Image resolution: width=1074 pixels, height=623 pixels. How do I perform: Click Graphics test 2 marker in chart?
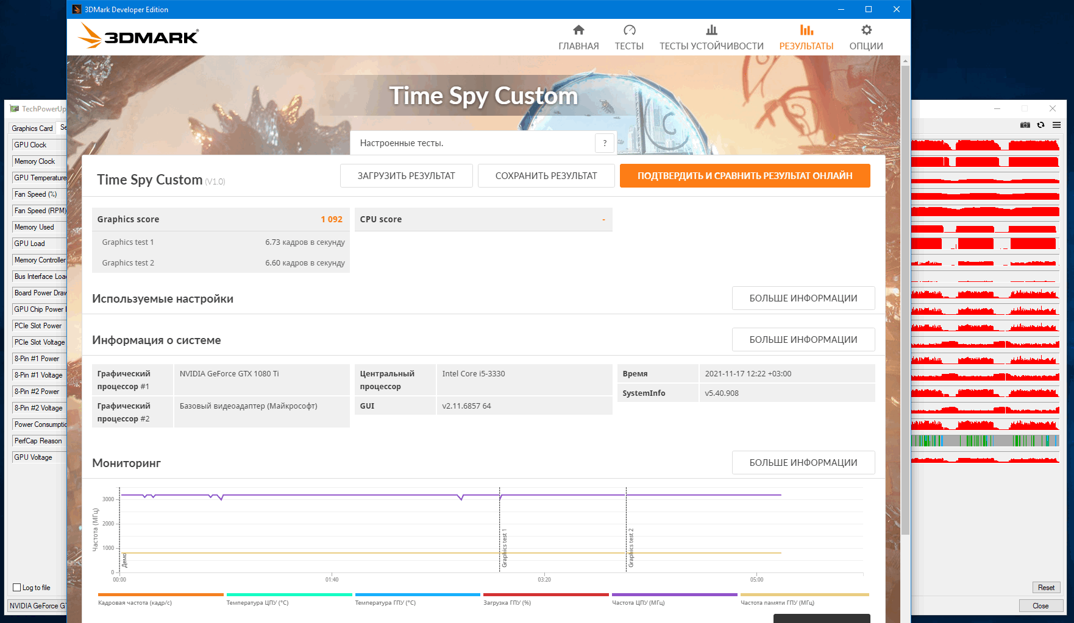631,548
